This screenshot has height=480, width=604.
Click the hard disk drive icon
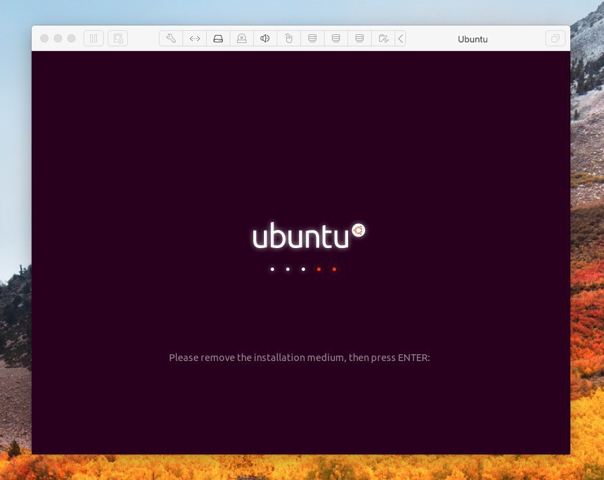pyautogui.click(x=218, y=38)
